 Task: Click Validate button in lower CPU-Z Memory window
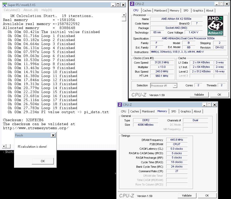pyautogui.click(x=187, y=195)
